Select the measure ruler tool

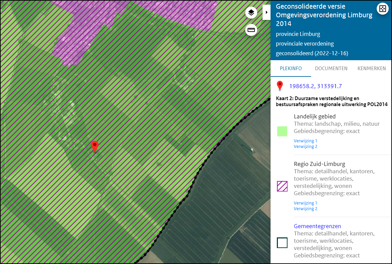tap(251, 30)
